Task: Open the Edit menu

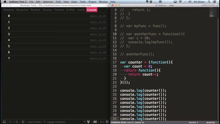Action: [38, 2]
